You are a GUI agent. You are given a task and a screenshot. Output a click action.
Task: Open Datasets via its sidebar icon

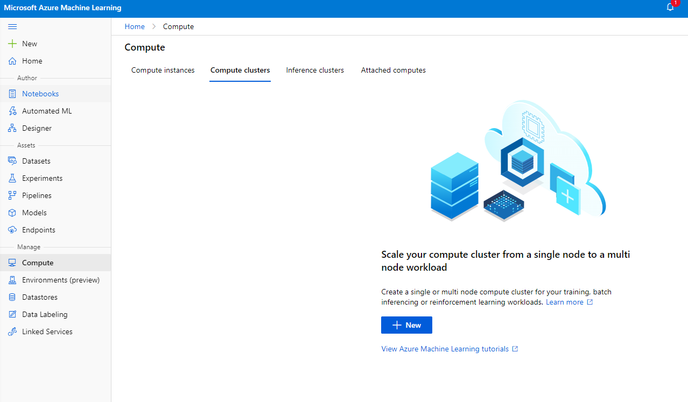pyautogui.click(x=12, y=161)
